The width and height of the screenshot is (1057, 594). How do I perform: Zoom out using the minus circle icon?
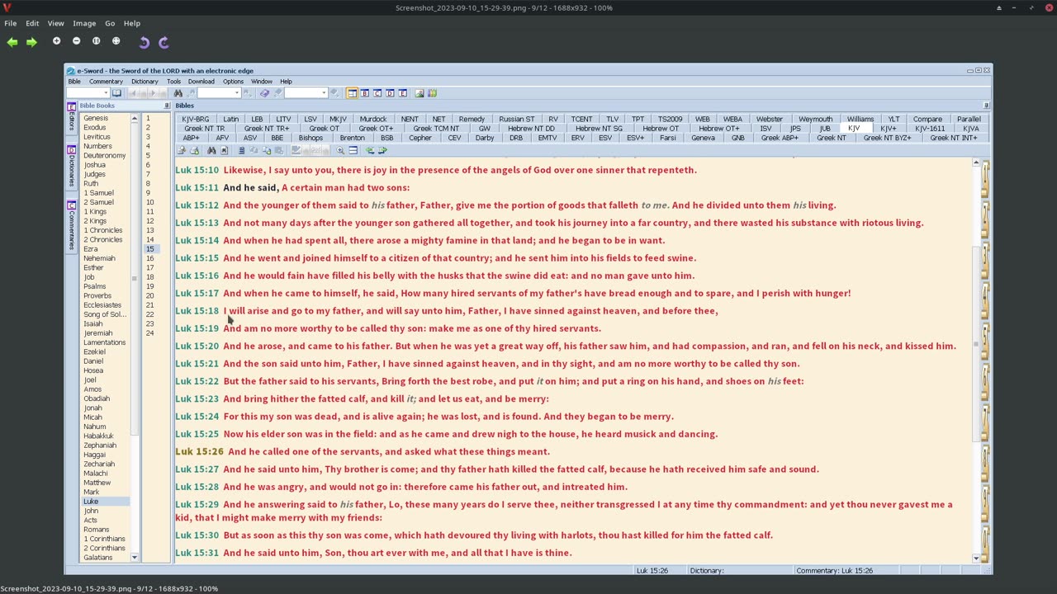pos(76,41)
